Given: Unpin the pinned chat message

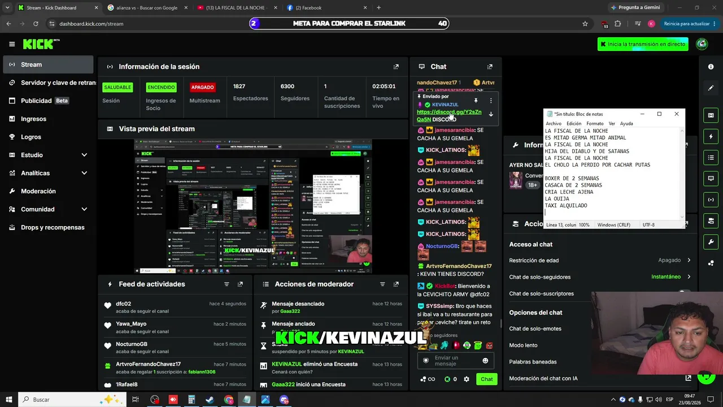Looking at the screenshot, I should [x=476, y=101].
